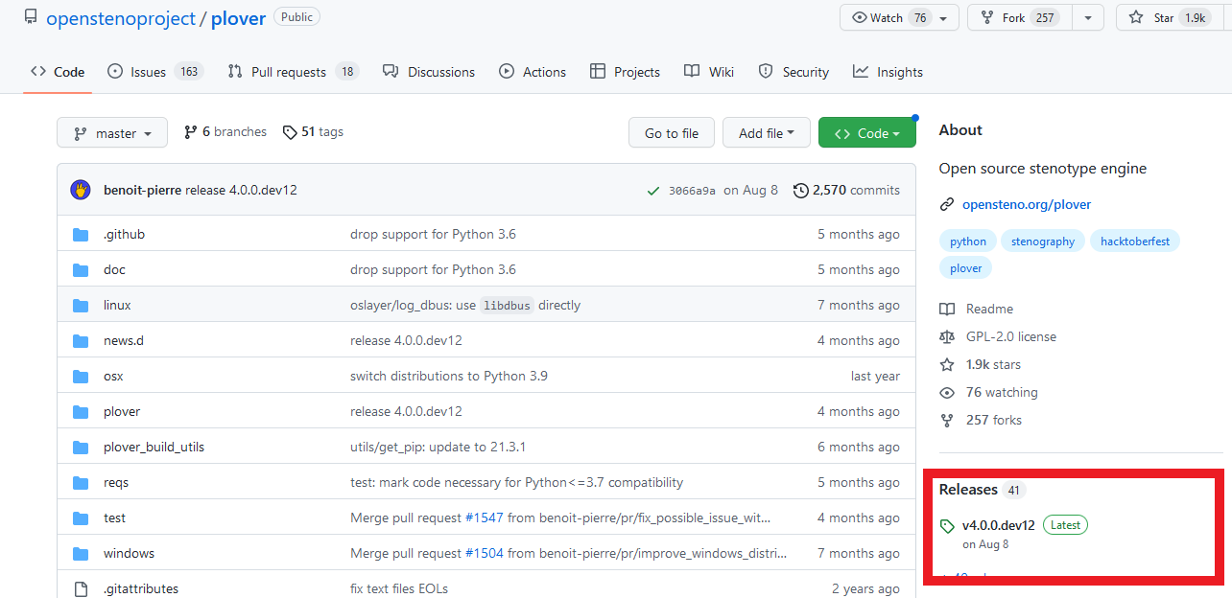View the 51 tags link
The image size is (1232, 598).
313,132
